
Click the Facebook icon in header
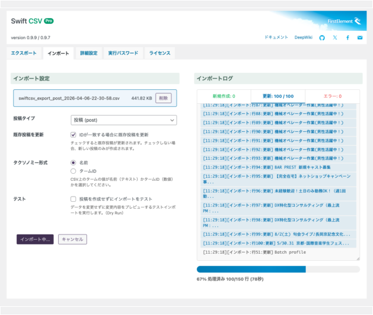point(347,37)
